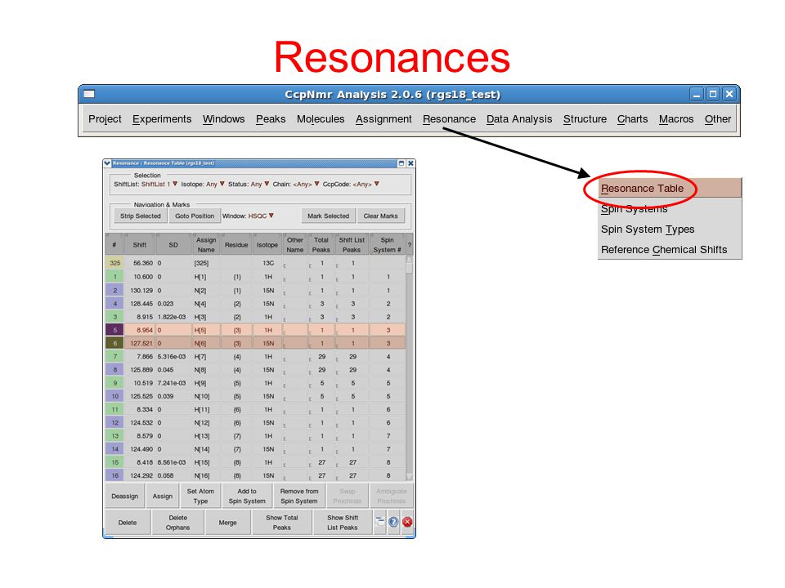Viewport: 785px width, 588px height.
Task: Click the Deassign button
Action: click(124, 496)
